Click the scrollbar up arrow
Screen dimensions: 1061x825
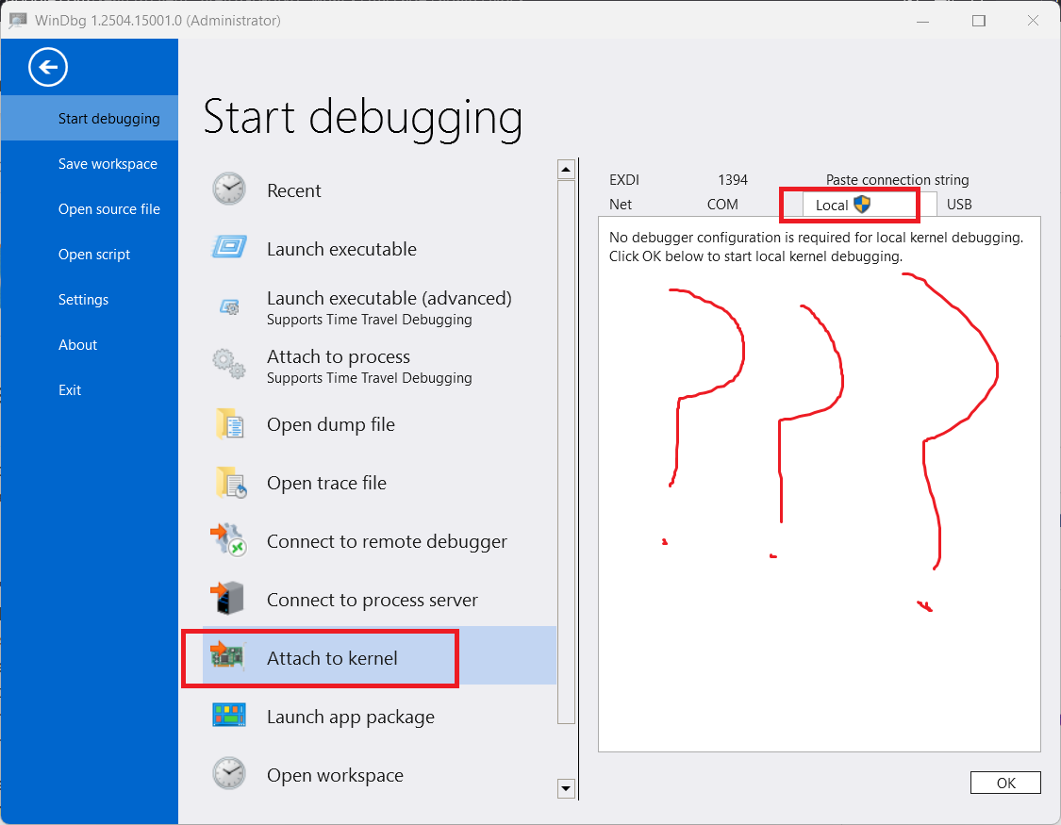[567, 169]
